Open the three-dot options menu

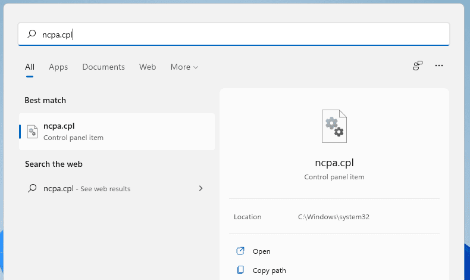pos(439,66)
